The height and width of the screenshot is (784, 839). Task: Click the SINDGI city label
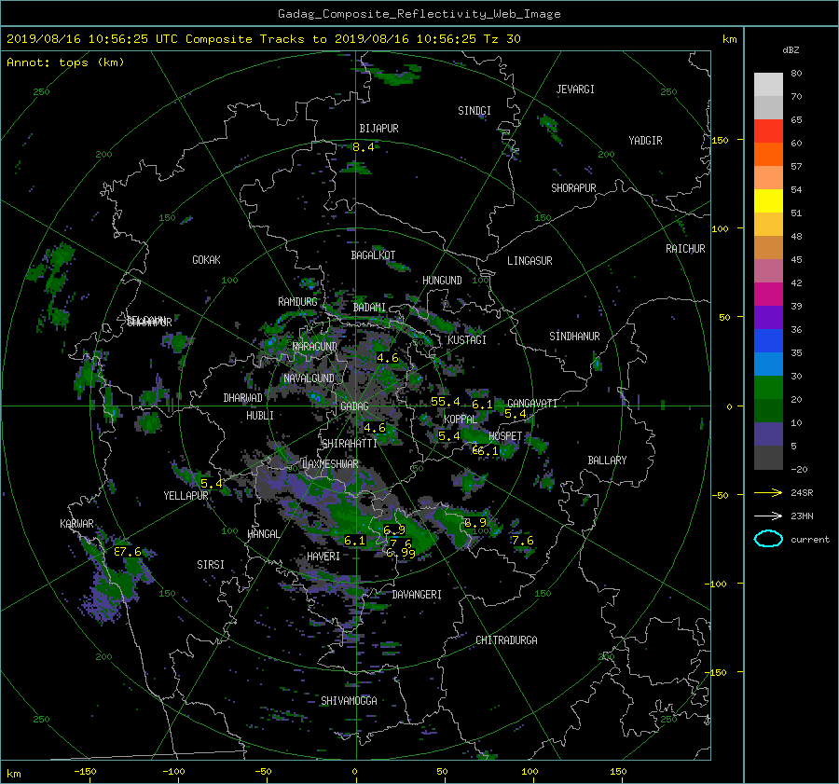[475, 111]
